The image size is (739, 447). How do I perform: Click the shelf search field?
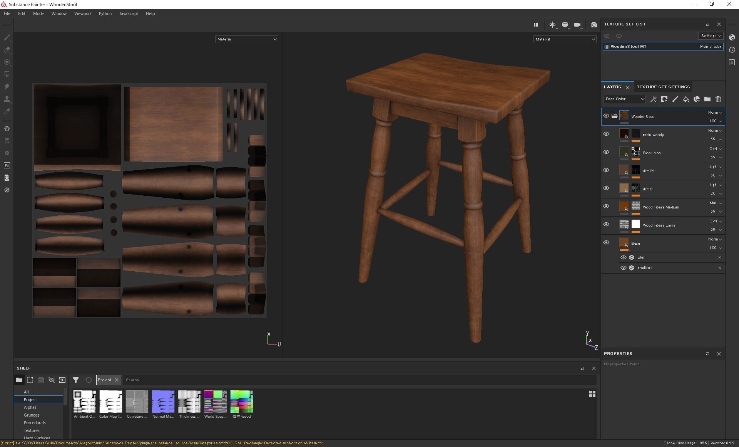tap(360, 380)
